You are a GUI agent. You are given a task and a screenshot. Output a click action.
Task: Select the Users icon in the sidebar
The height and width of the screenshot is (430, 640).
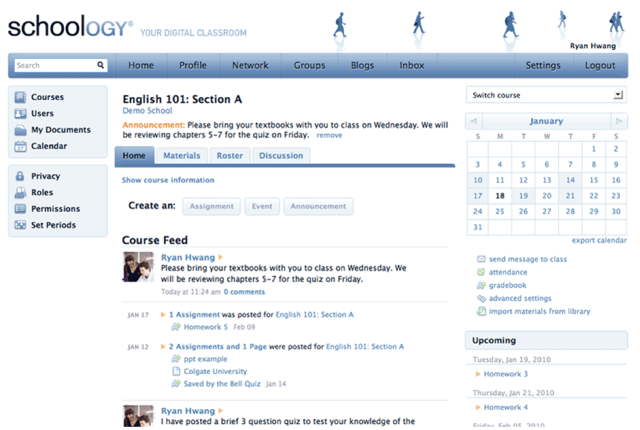(x=20, y=113)
